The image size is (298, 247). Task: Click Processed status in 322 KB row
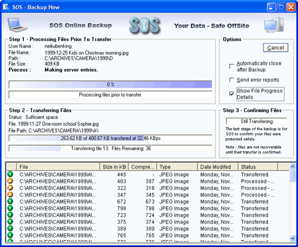tap(258, 188)
